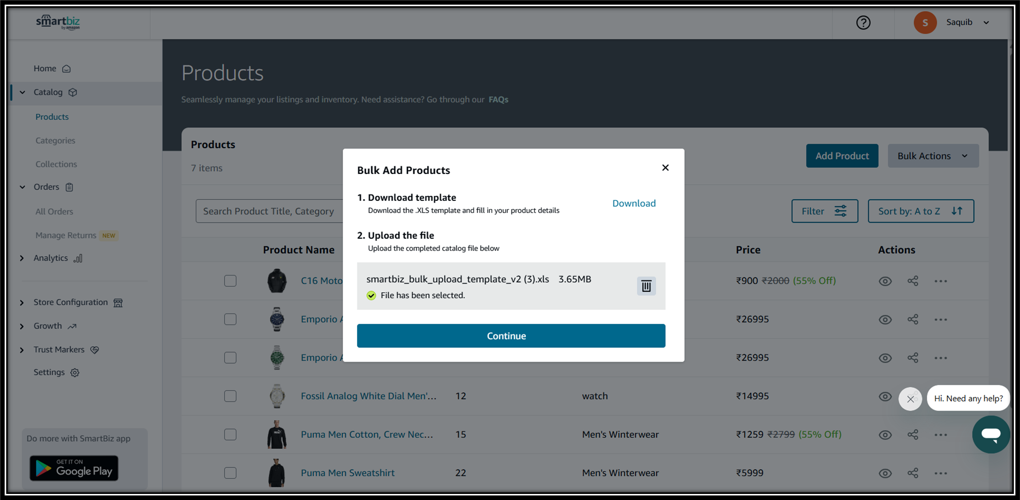Share the ₹5999 Puma Sweatshirt product

pyautogui.click(x=913, y=473)
